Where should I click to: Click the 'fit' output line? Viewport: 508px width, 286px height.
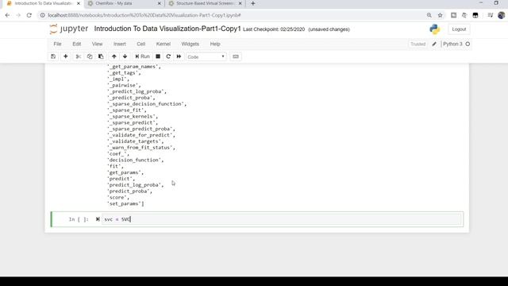pyautogui.click(x=115, y=166)
